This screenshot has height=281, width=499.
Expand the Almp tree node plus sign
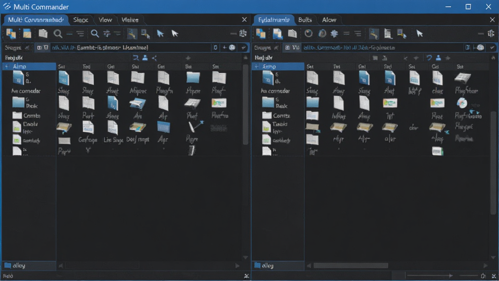(7, 66)
